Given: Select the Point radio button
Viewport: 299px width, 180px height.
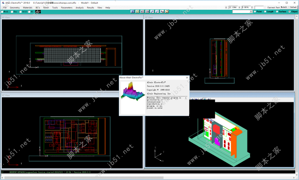Looking at the screenshot, I should [255, 12].
